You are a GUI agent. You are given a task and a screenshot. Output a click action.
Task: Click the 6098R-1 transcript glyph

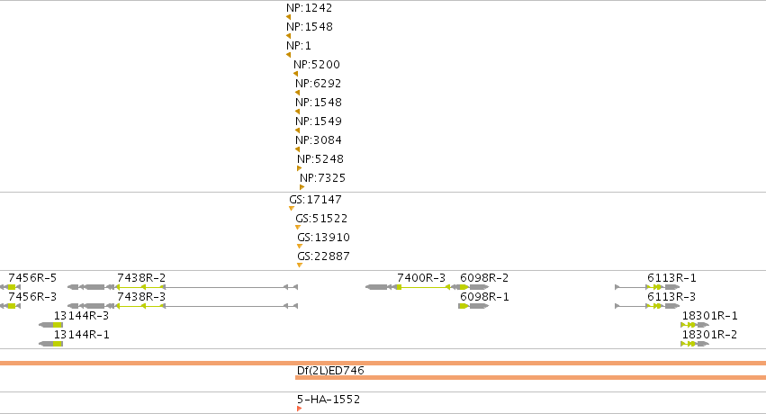473,306
